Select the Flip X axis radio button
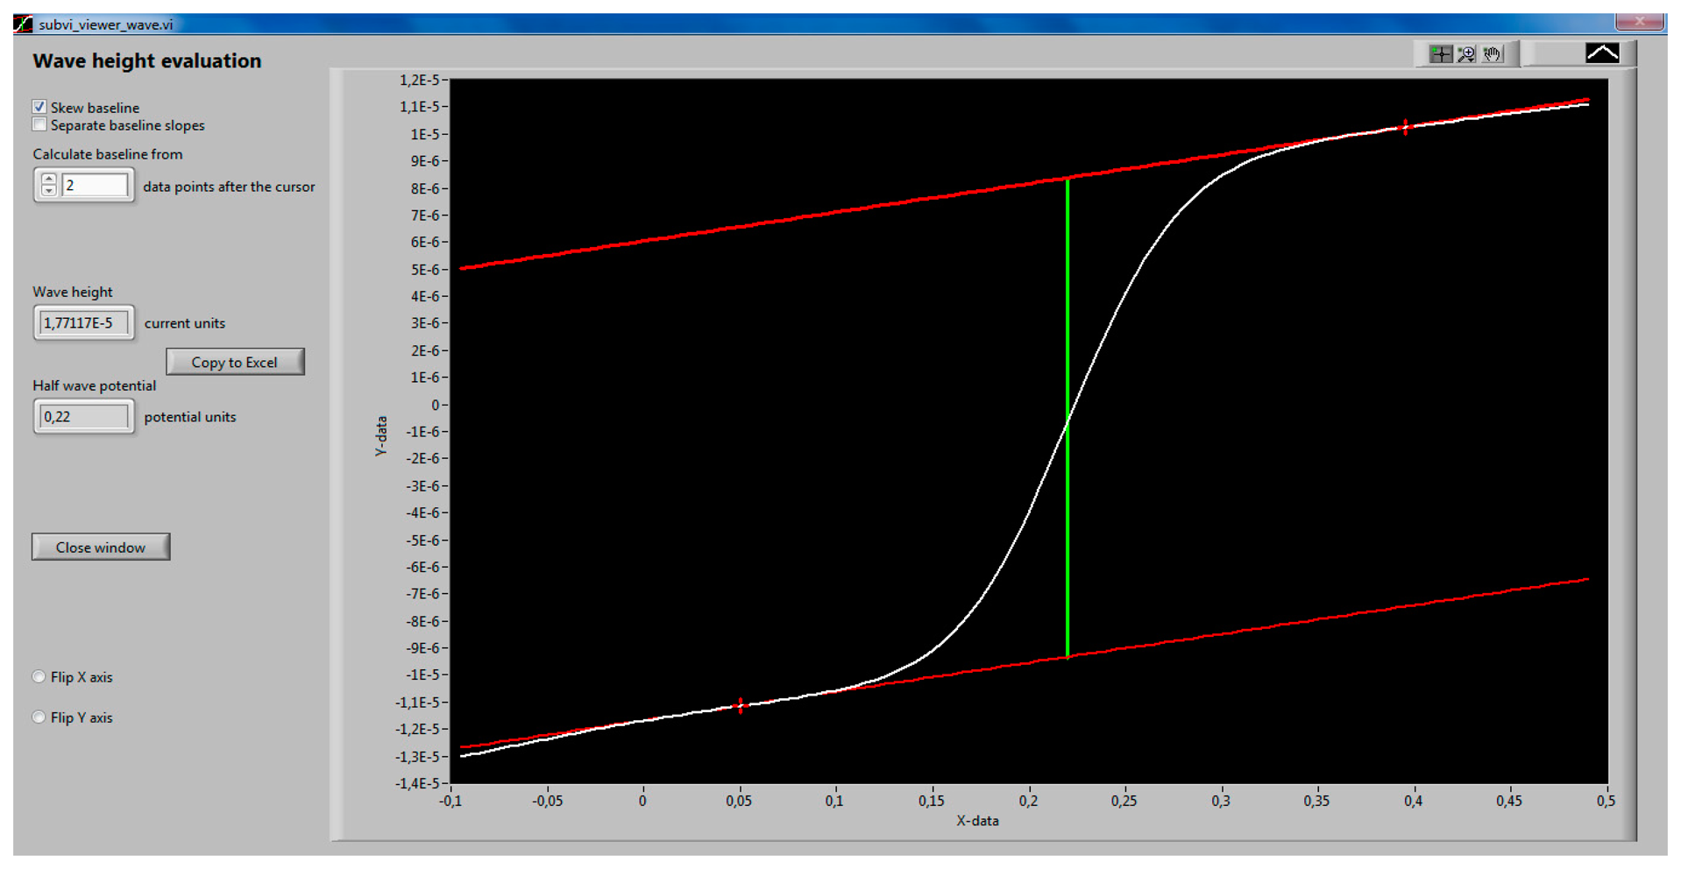This screenshot has height=869, width=1681. click(x=39, y=676)
